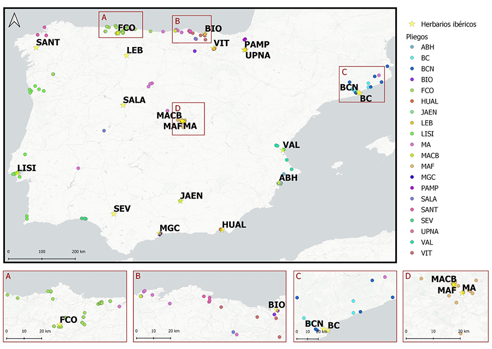Click the BIO star in inset B
Viewport: 492px width, 349px height.
[277, 310]
